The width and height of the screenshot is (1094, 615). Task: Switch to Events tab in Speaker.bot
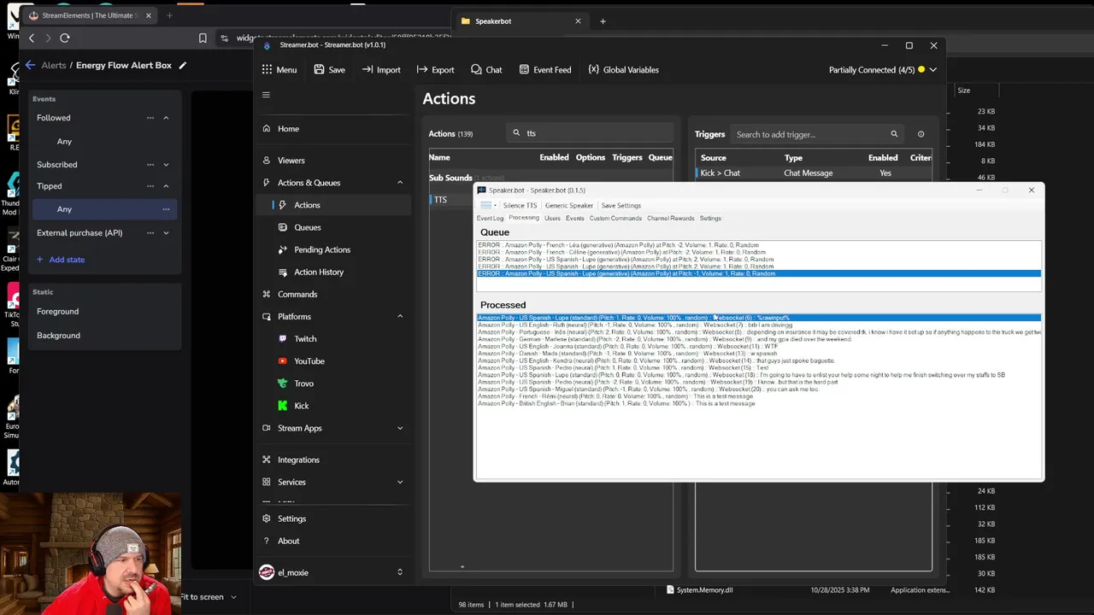[x=575, y=218]
